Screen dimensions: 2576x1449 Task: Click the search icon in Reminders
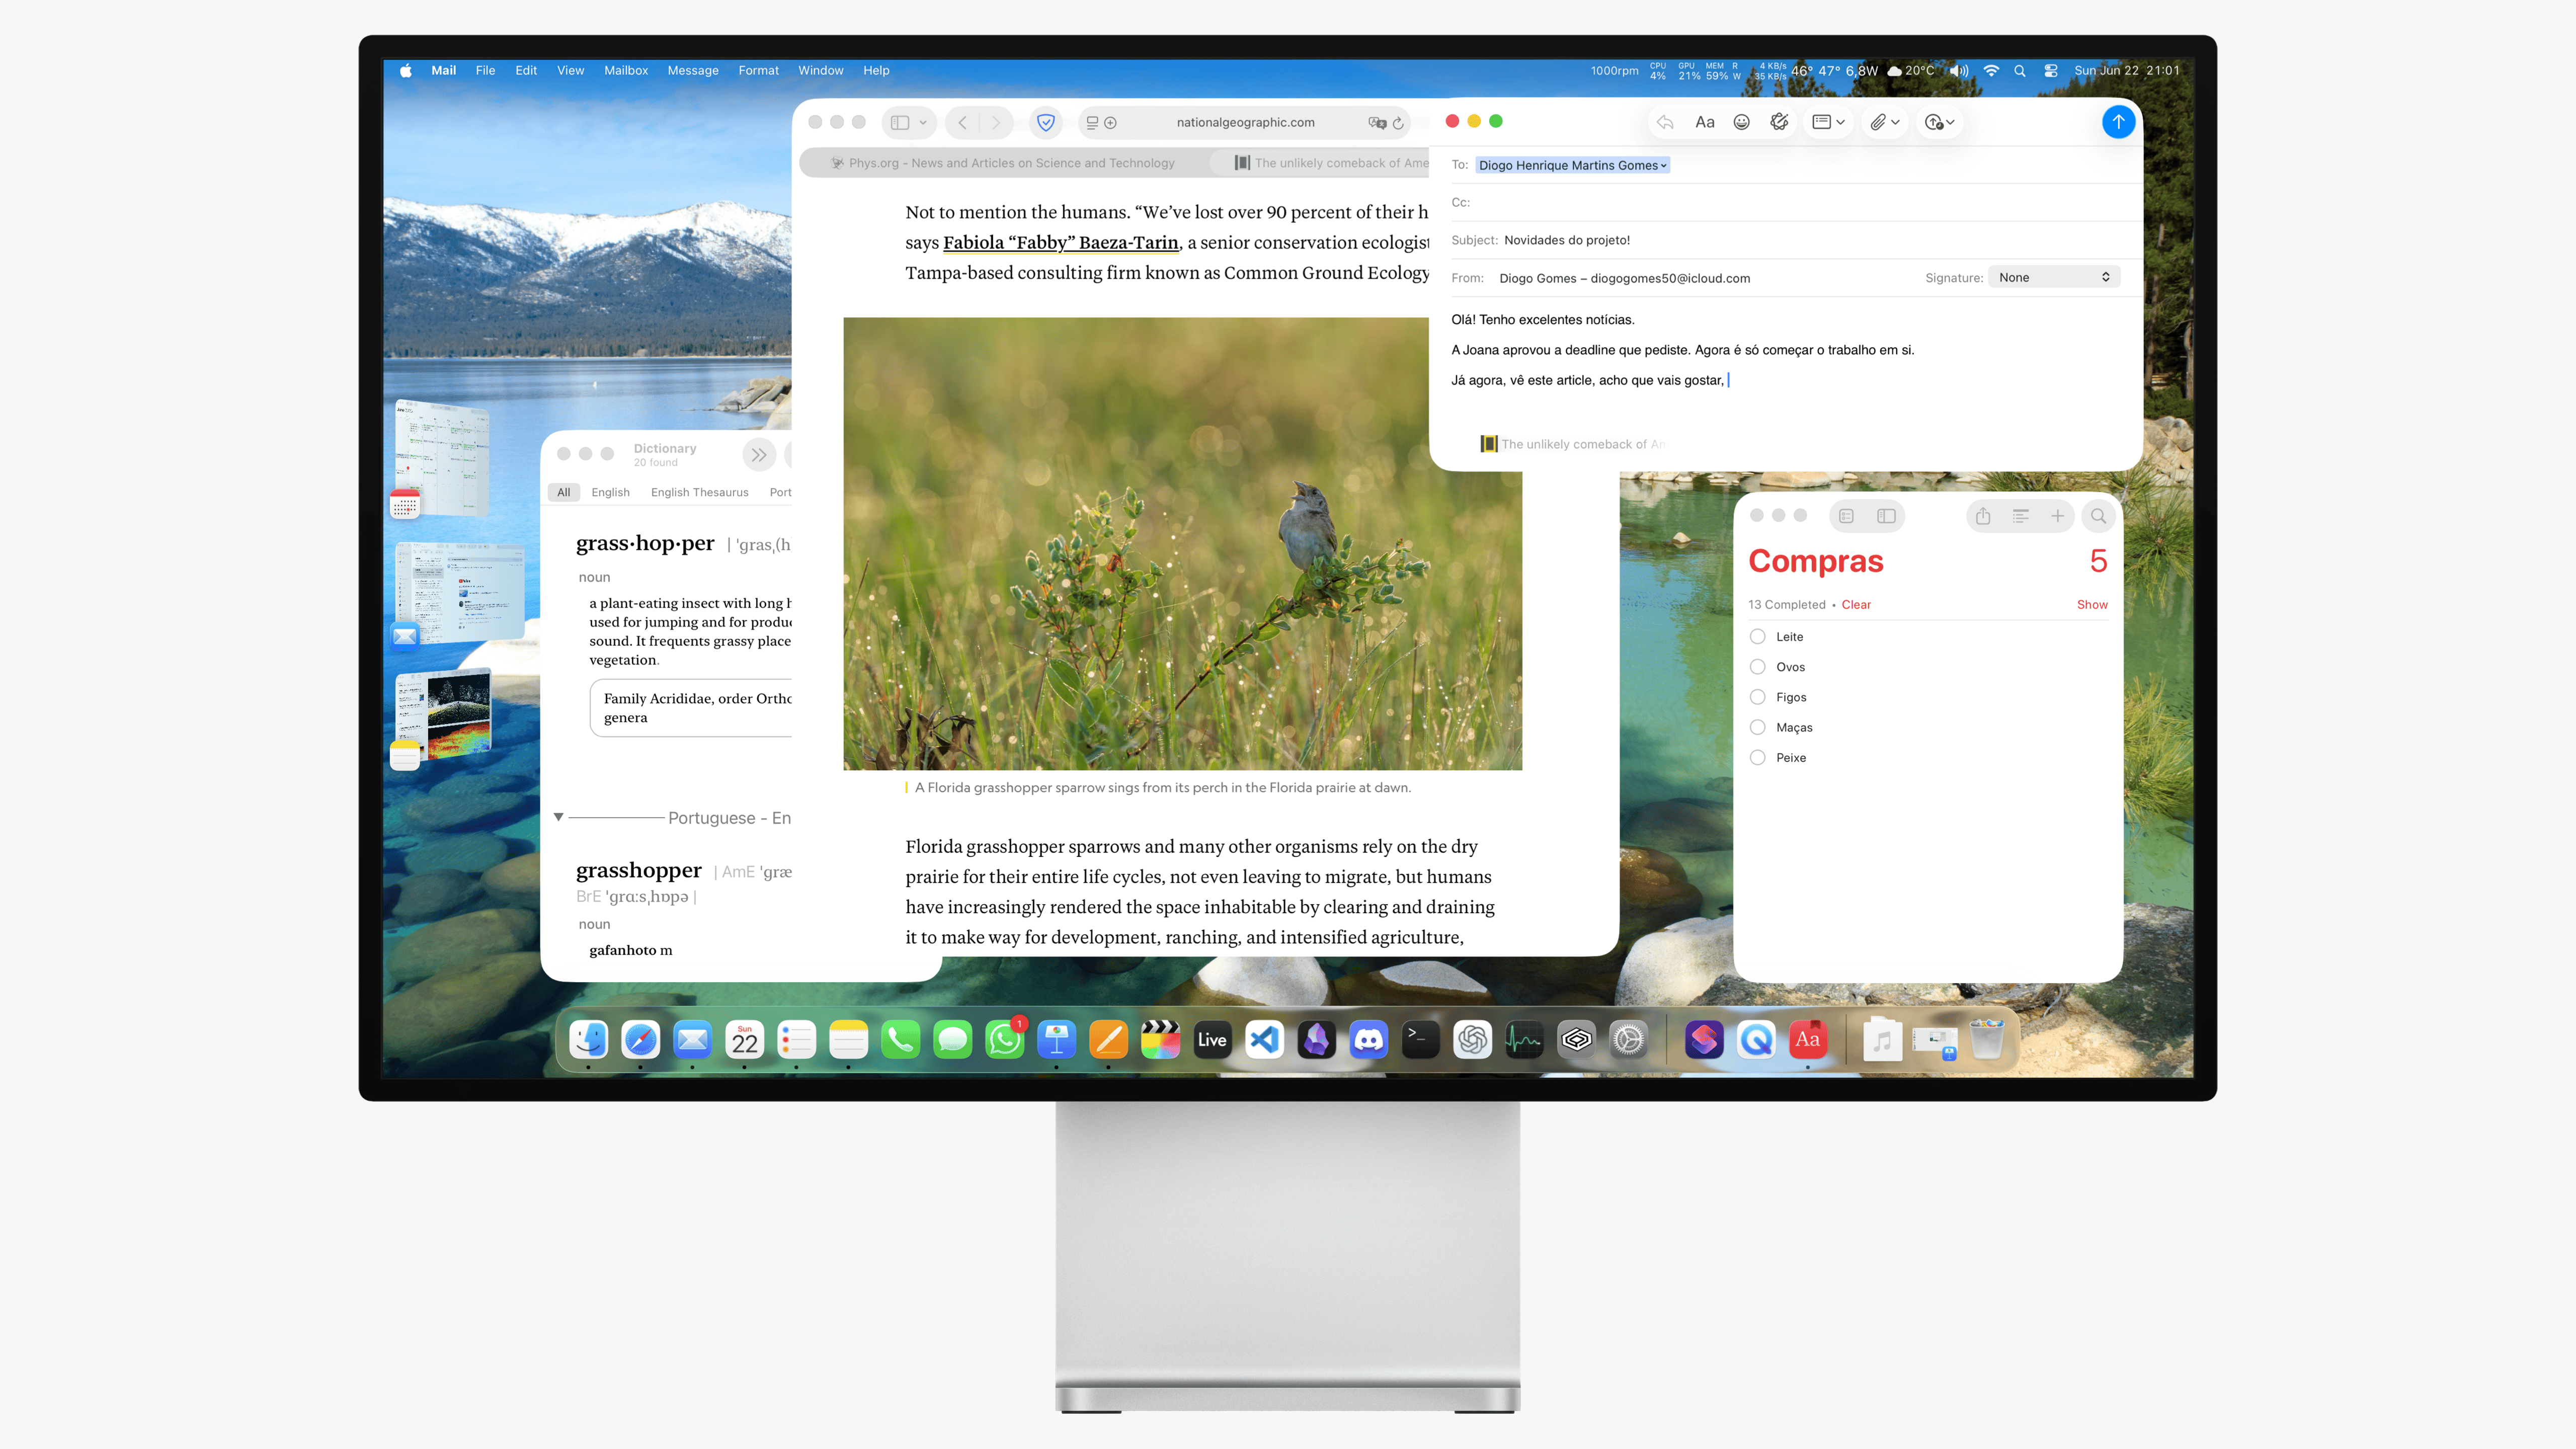pos(2098,516)
